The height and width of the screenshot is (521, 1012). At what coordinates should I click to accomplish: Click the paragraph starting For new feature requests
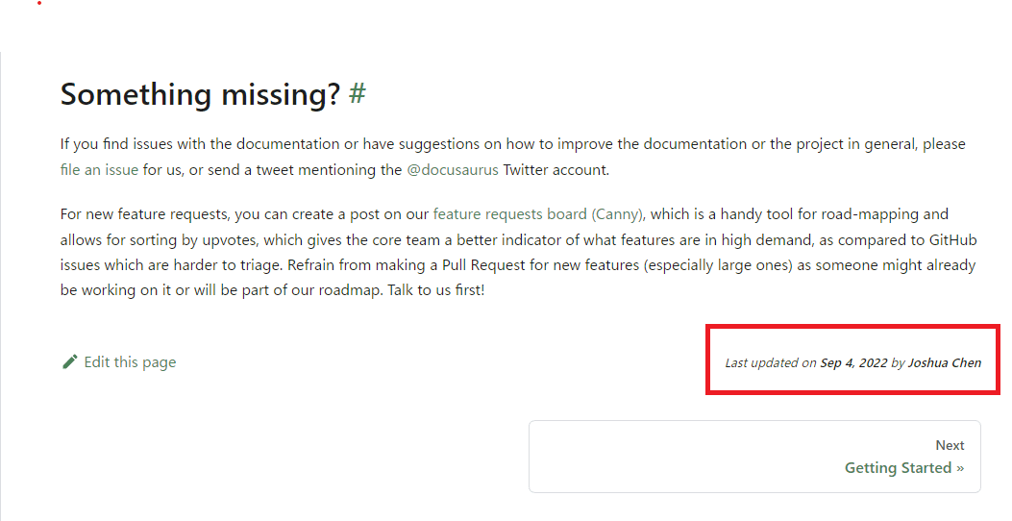[x=518, y=253]
